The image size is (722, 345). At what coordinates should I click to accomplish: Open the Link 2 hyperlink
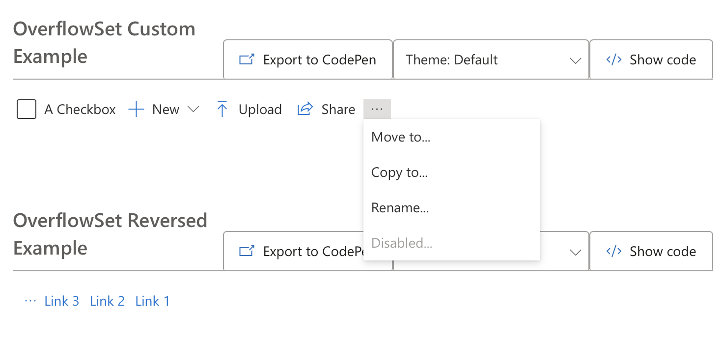pyautogui.click(x=107, y=301)
